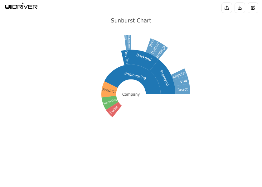Click the Sunburst Chart title

point(131,21)
